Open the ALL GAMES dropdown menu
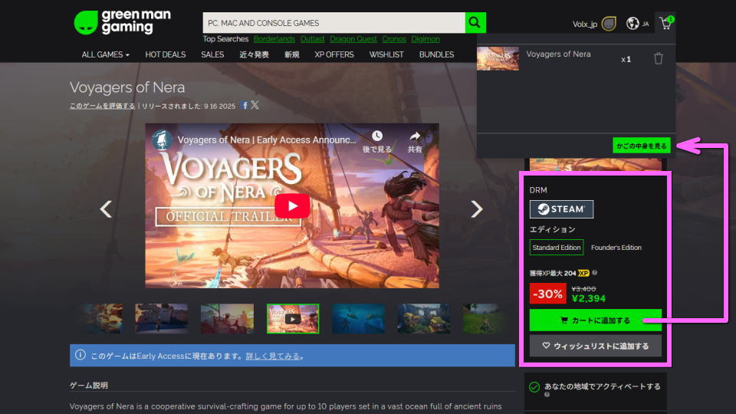 tap(105, 54)
